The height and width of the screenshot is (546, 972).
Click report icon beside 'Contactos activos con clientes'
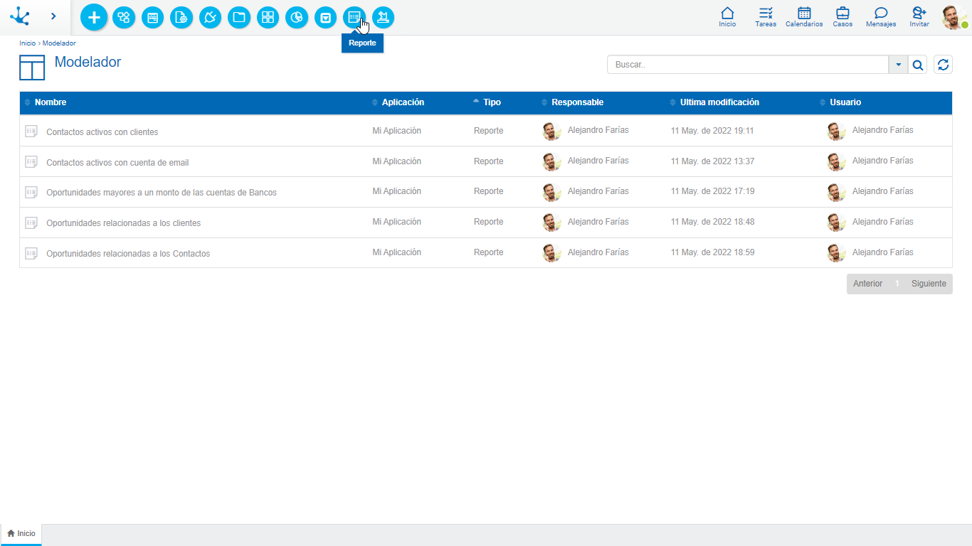pos(31,131)
